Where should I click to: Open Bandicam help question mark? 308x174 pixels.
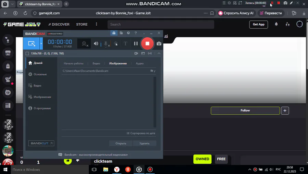[136, 33]
